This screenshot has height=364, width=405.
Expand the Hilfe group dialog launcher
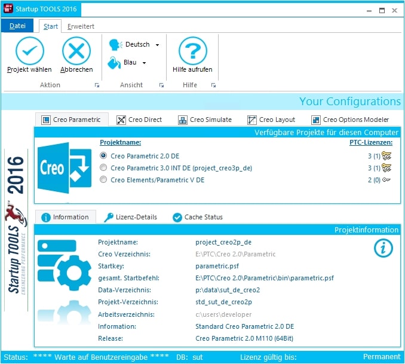click(x=213, y=85)
